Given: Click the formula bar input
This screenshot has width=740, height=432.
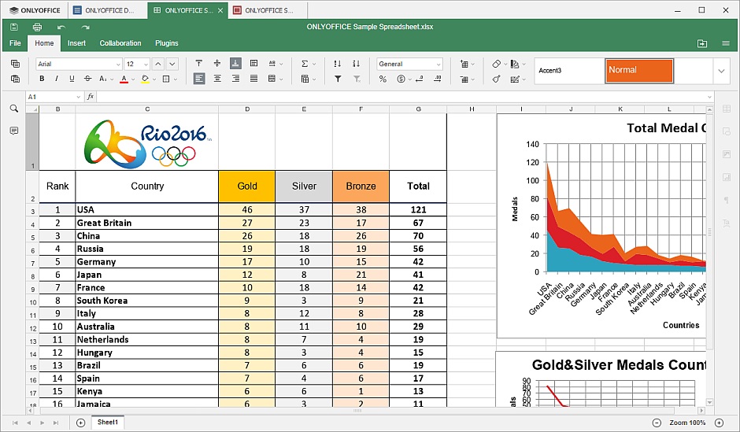Looking at the screenshot, I should pyautogui.click(x=404, y=97).
